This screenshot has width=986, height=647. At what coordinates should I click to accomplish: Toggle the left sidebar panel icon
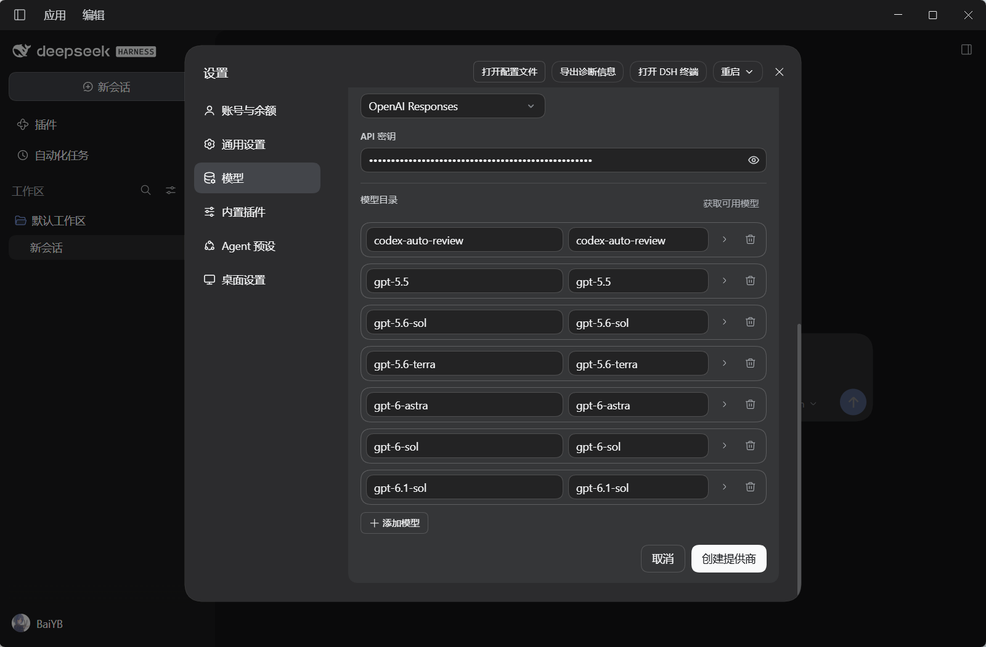pos(20,15)
